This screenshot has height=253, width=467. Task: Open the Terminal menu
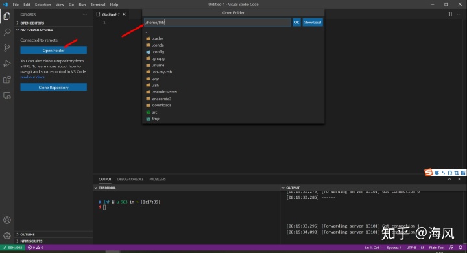pos(98,5)
